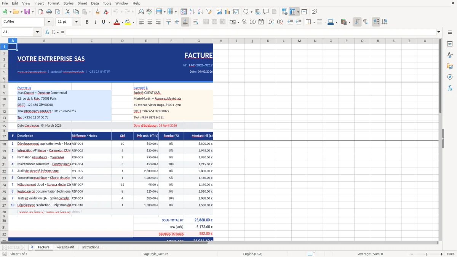Toggle Wrap Text
This screenshot has height=257, width=457.
pos(195,22)
